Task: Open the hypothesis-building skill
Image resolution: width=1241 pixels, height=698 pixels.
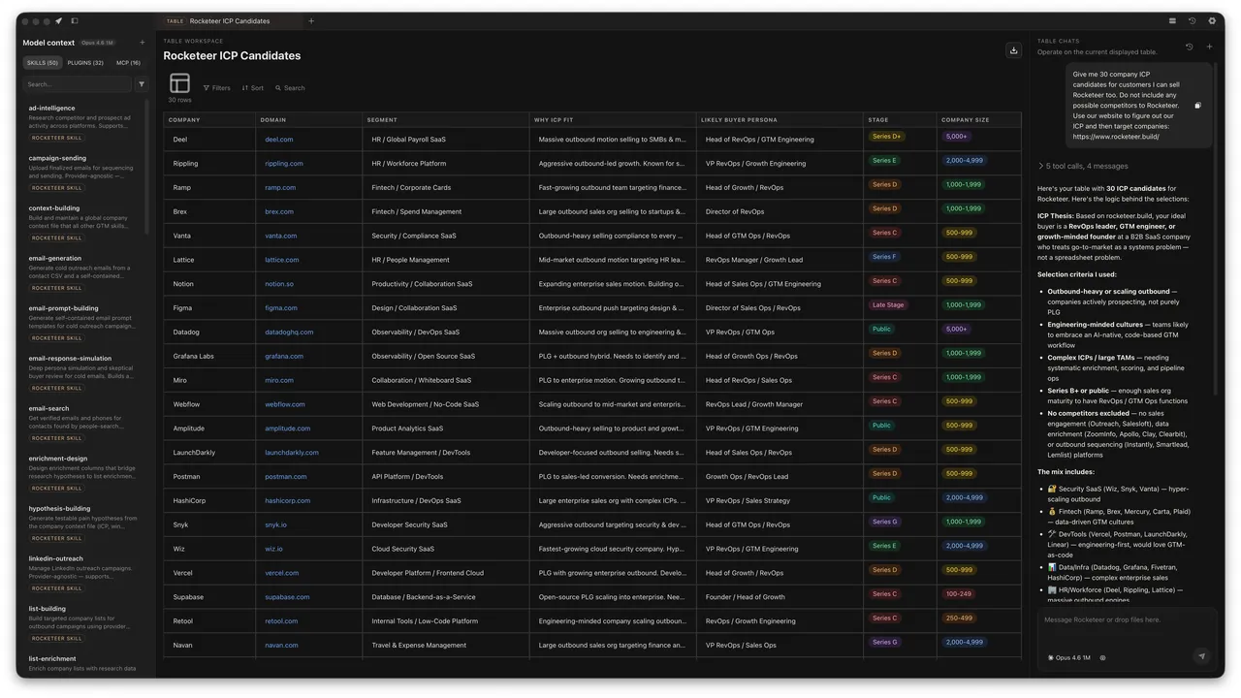Action: [83, 523]
